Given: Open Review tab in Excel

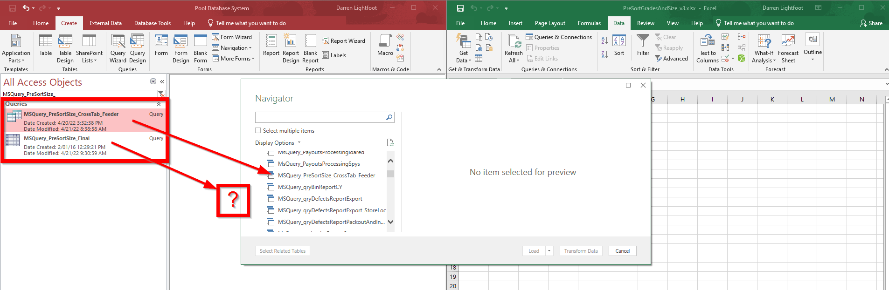Looking at the screenshot, I should 646,23.
